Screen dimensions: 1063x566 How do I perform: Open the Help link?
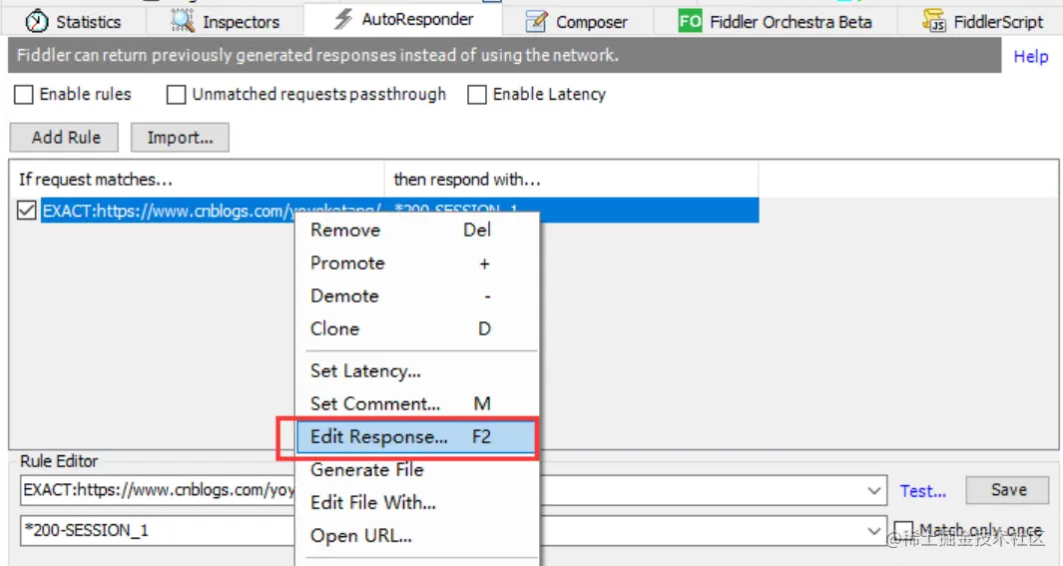tap(1030, 56)
